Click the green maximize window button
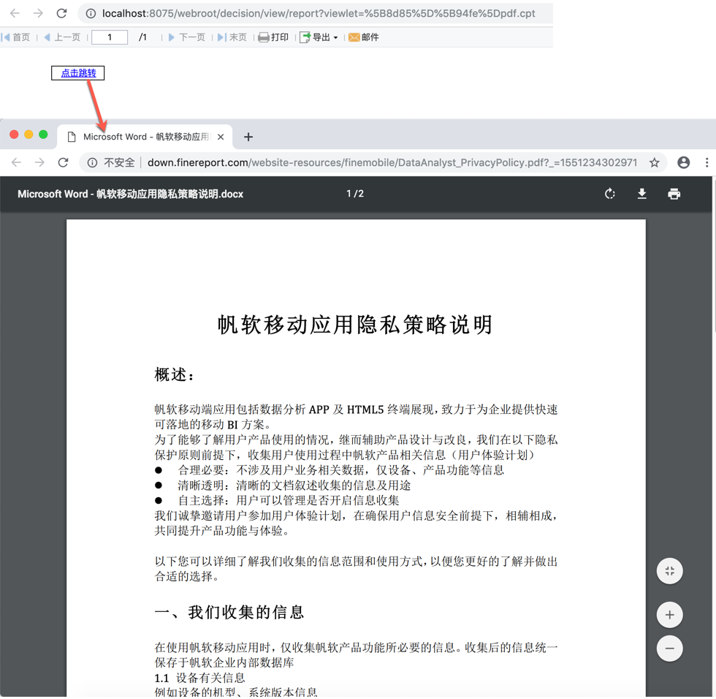Image resolution: width=716 pixels, height=699 pixels. click(43, 135)
